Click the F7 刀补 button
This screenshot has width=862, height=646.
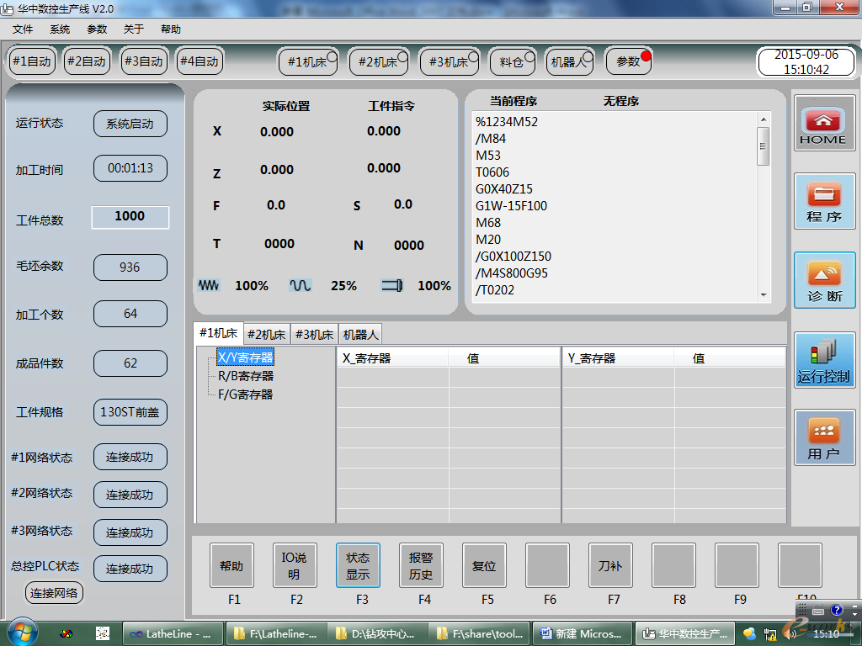click(x=610, y=566)
